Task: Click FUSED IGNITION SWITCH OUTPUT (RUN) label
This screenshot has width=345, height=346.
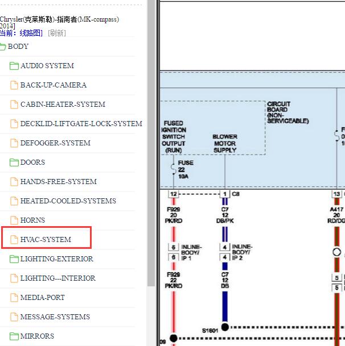Action: click(x=174, y=136)
